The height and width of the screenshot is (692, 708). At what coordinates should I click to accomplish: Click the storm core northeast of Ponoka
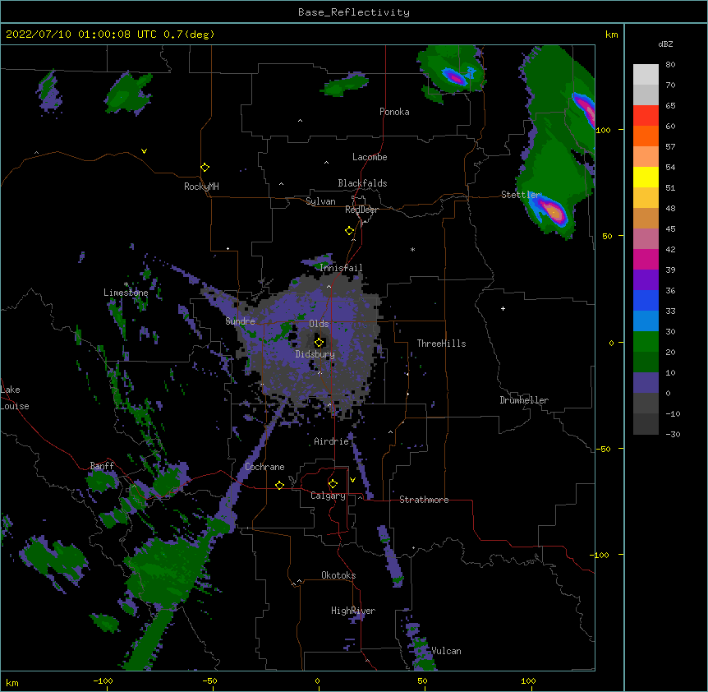pyautogui.click(x=455, y=78)
